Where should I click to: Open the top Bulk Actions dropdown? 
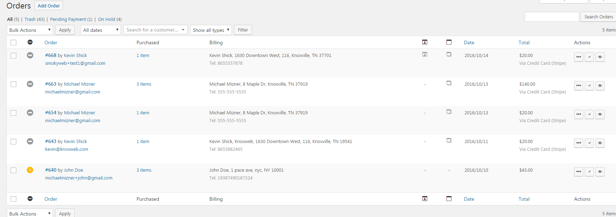click(x=30, y=30)
